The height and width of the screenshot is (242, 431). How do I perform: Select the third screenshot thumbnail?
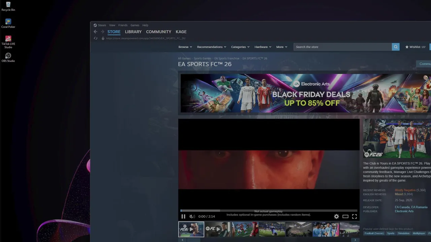245,229
